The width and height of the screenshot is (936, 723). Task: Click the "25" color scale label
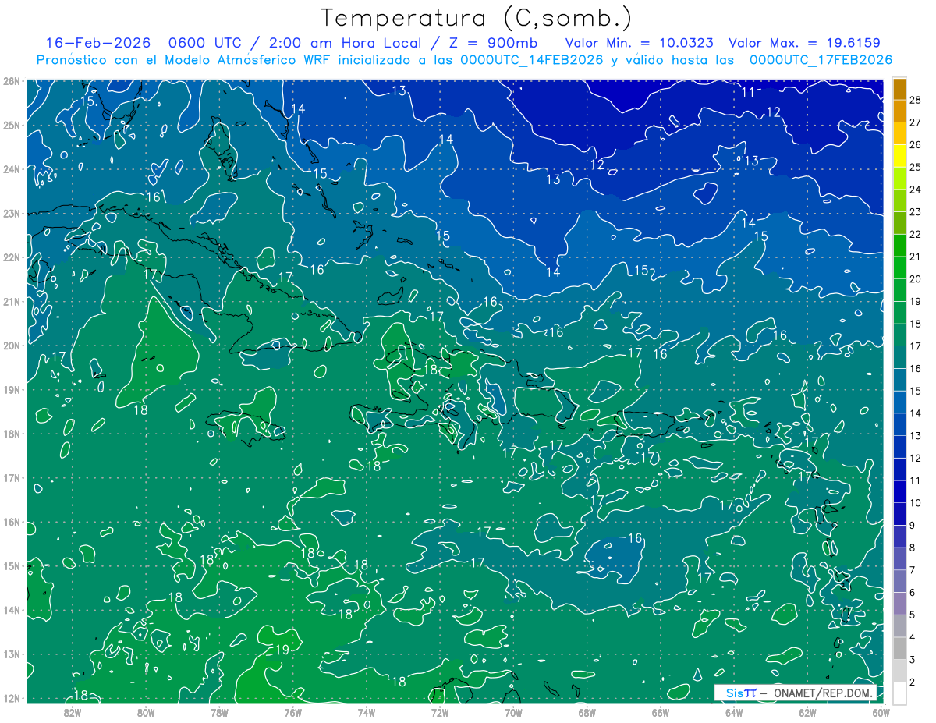coord(916,167)
